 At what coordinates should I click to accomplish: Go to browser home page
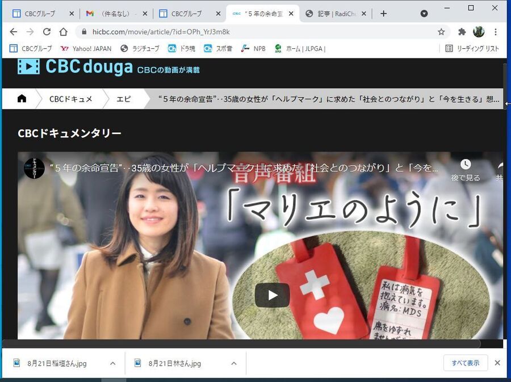point(64,32)
